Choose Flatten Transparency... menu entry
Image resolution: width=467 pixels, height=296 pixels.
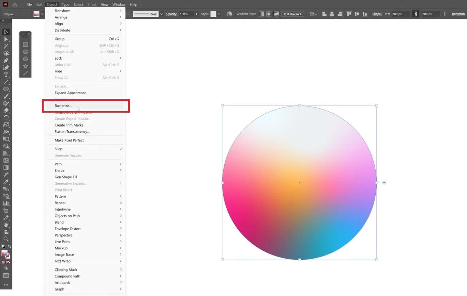(x=85, y=132)
